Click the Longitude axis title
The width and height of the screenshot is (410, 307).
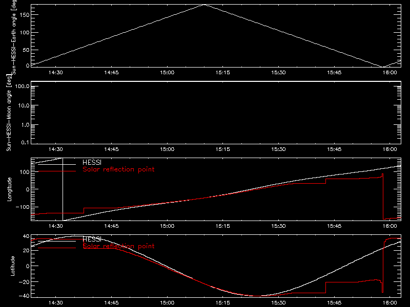coord(9,189)
